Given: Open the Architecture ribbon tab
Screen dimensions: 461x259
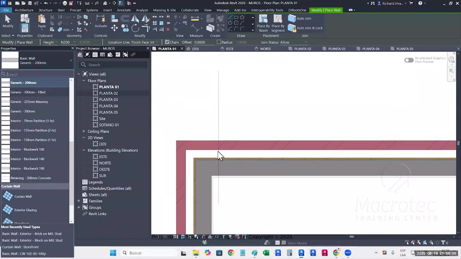Looking at the screenshot, I should (x=24, y=10).
